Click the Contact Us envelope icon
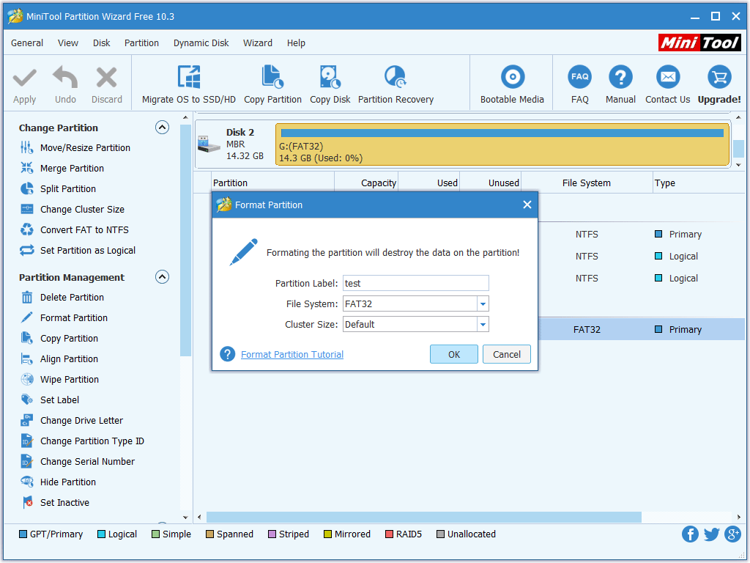The image size is (750, 563). [x=667, y=78]
